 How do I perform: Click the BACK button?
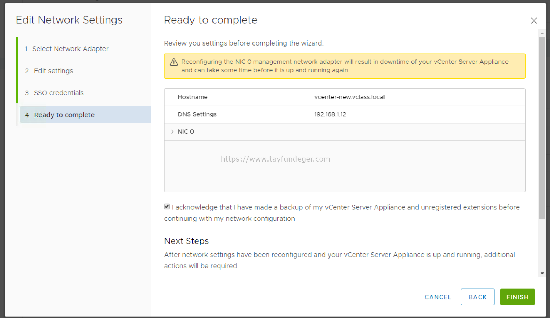(477, 297)
